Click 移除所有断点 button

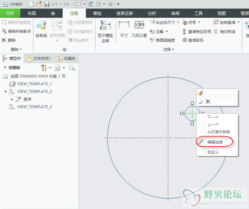pyautogui.click(x=16, y=31)
